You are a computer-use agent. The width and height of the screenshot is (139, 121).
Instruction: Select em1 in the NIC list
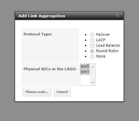coord(85,72)
